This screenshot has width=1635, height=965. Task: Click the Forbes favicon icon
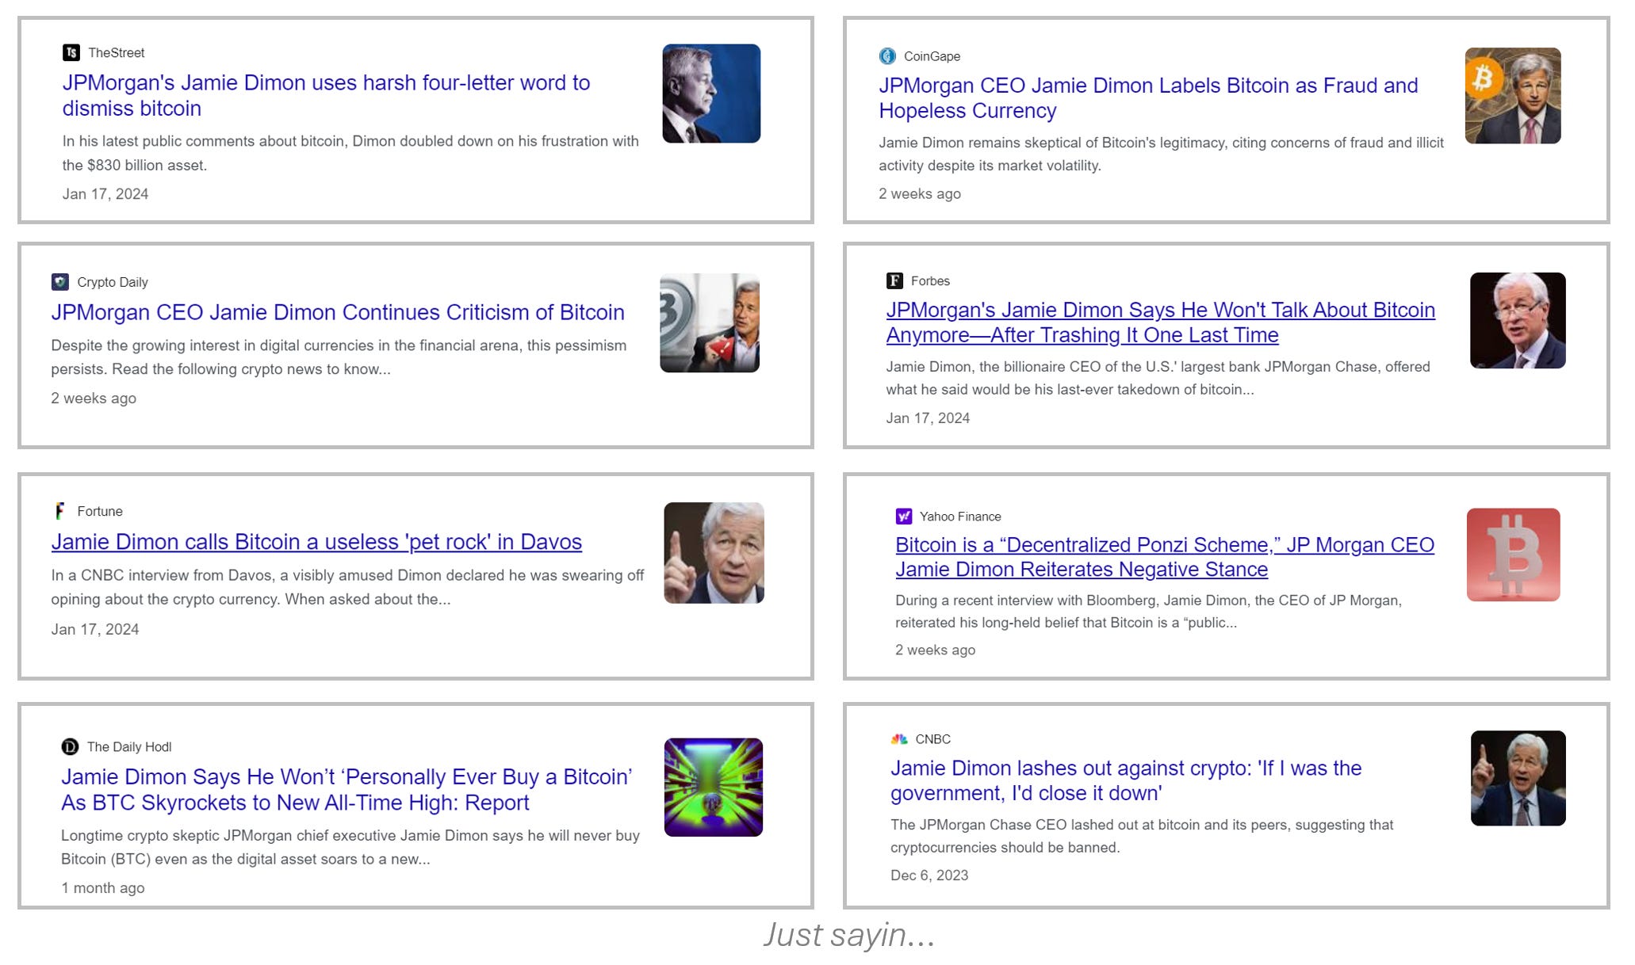pos(894,280)
